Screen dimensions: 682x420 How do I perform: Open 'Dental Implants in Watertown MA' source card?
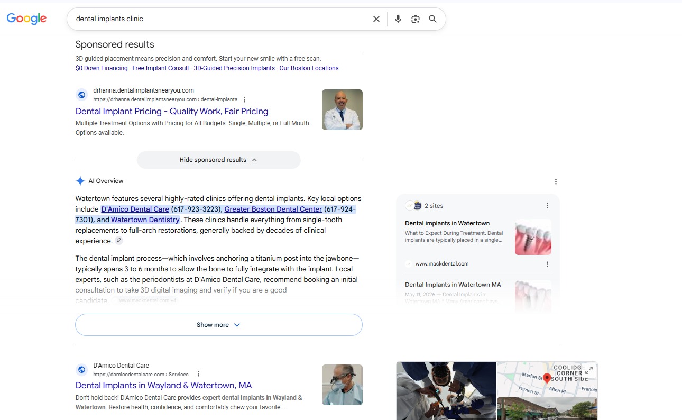point(453,285)
